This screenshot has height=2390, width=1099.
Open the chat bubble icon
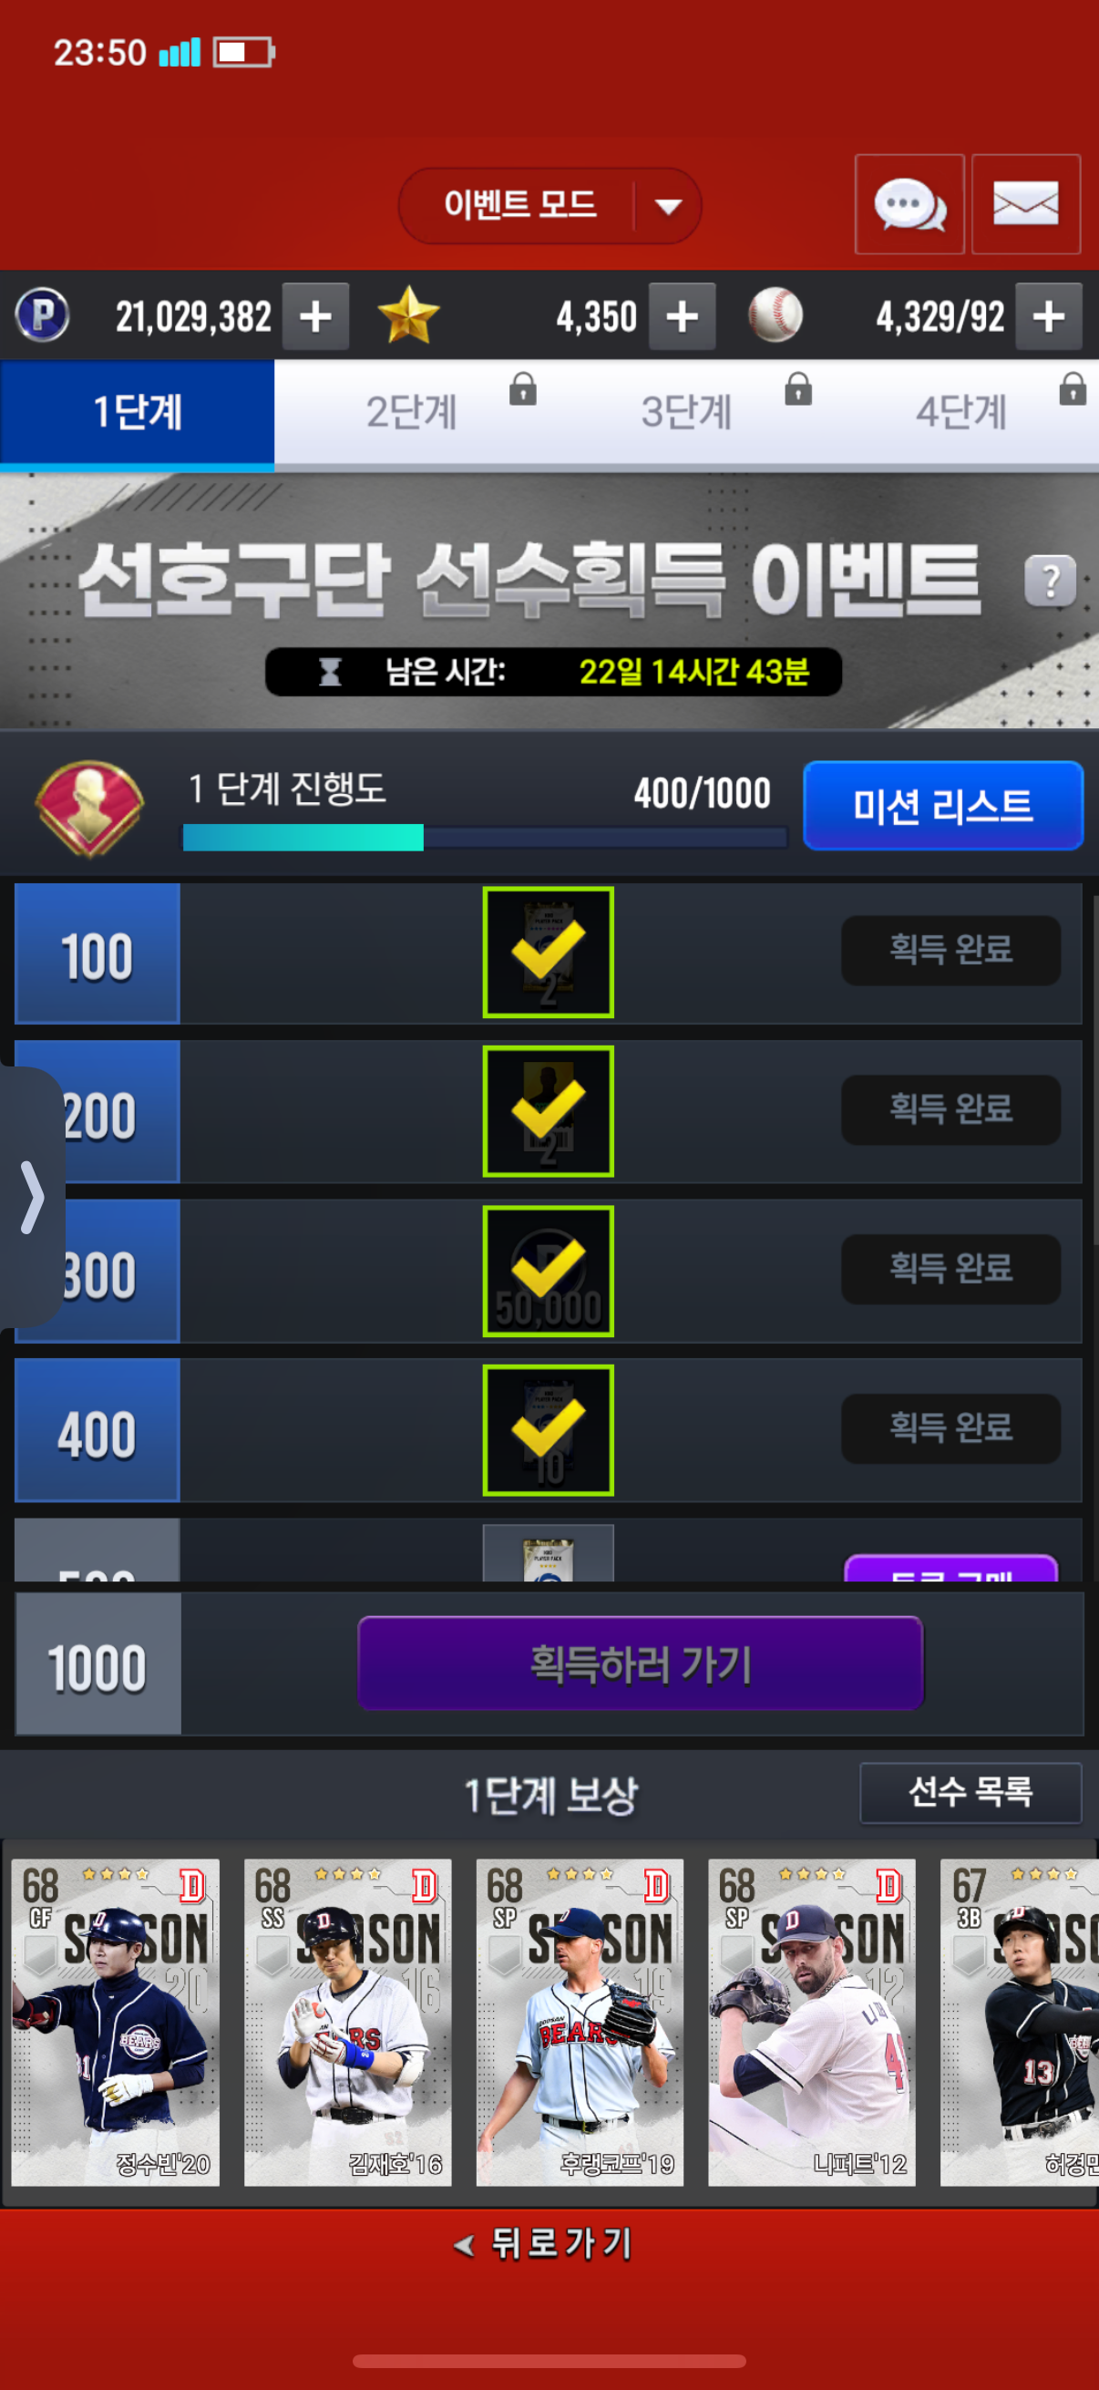[909, 204]
